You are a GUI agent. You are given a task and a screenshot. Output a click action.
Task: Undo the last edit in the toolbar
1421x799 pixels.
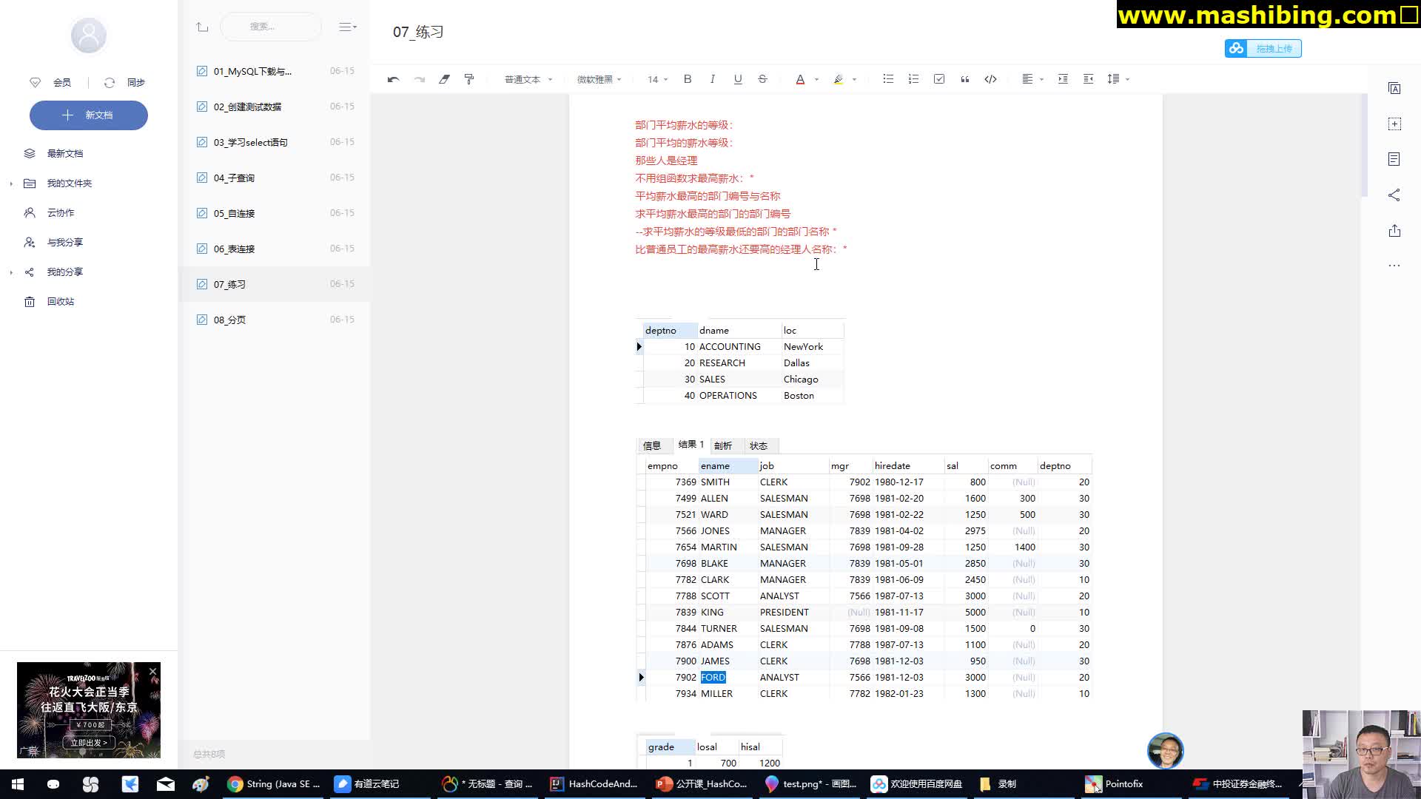click(x=393, y=79)
